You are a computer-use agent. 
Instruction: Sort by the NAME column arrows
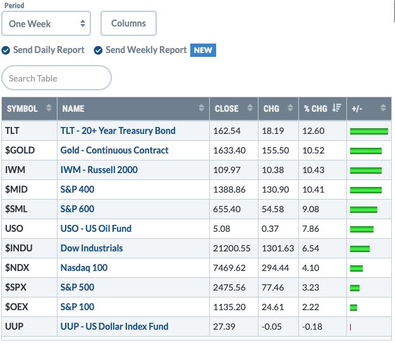tap(201, 108)
